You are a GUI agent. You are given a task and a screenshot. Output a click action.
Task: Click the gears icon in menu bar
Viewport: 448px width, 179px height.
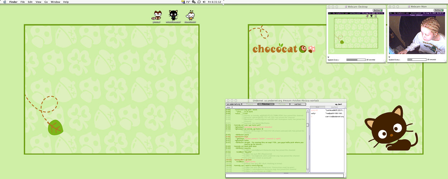(194, 2)
